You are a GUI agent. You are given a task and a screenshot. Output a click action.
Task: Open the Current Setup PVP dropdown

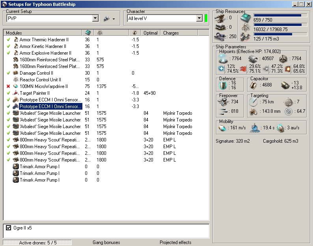click(x=95, y=18)
